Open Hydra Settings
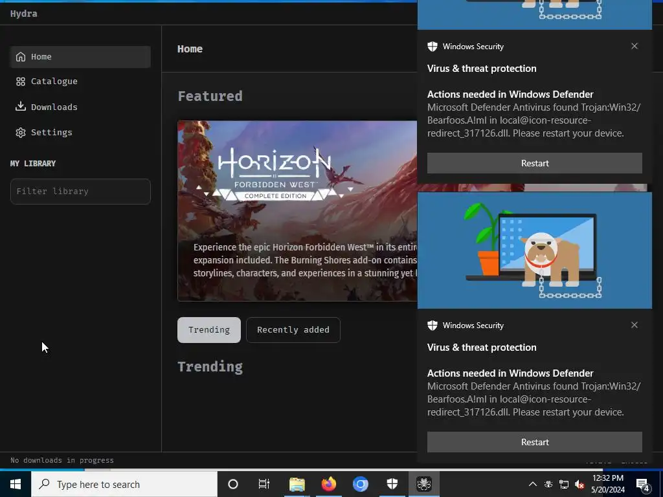 [x=80, y=132]
